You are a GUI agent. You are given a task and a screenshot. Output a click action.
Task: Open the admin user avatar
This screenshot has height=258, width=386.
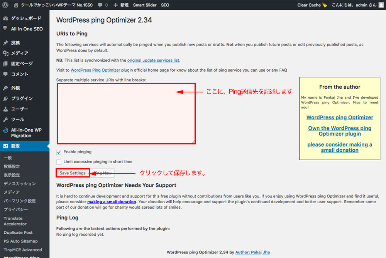click(x=381, y=5)
